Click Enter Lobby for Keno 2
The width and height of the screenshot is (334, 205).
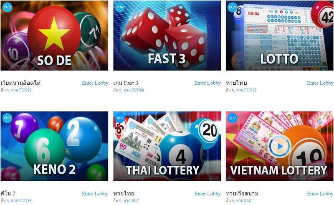point(95,193)
